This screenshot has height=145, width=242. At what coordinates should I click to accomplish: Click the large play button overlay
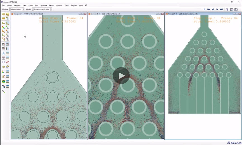tap(121, 76)
